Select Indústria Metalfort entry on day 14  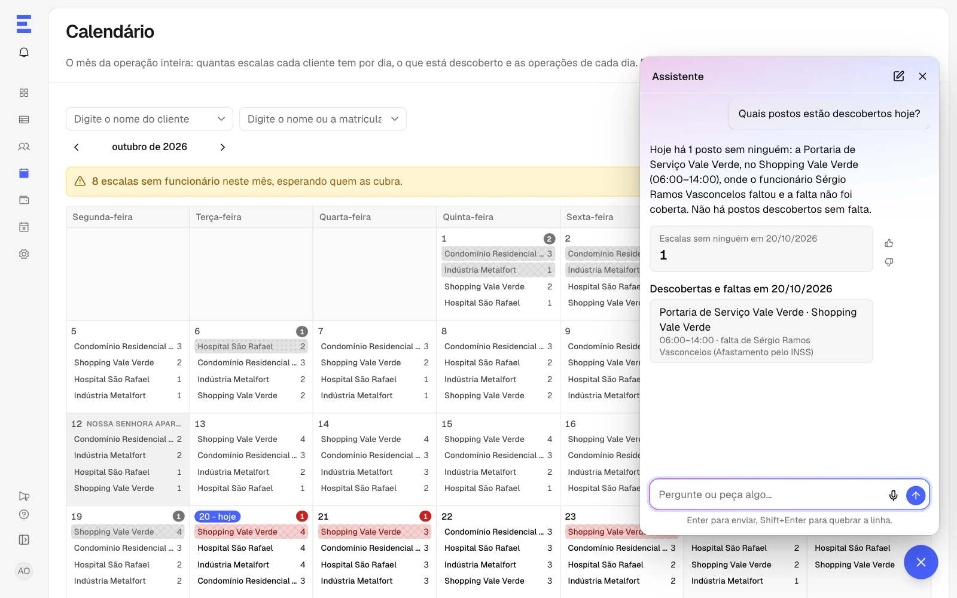tap(374, 472)
